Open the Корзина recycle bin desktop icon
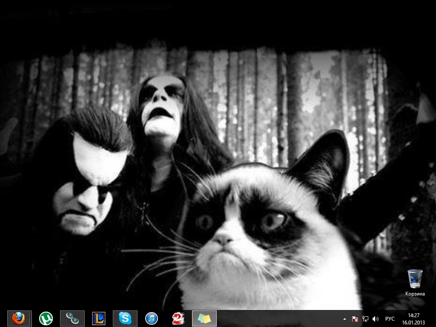This screenshot has width=436, height=327. click(415, 283)
